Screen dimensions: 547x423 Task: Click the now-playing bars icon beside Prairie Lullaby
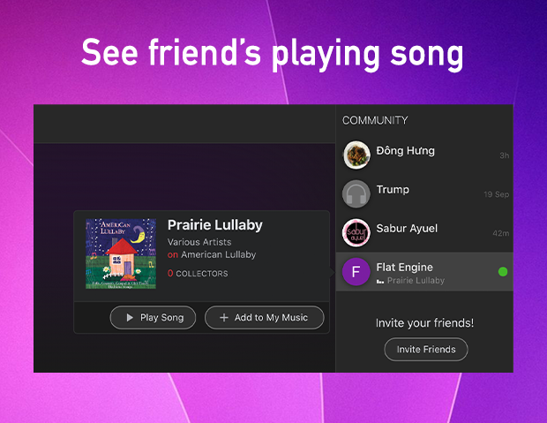click(380, 281)
